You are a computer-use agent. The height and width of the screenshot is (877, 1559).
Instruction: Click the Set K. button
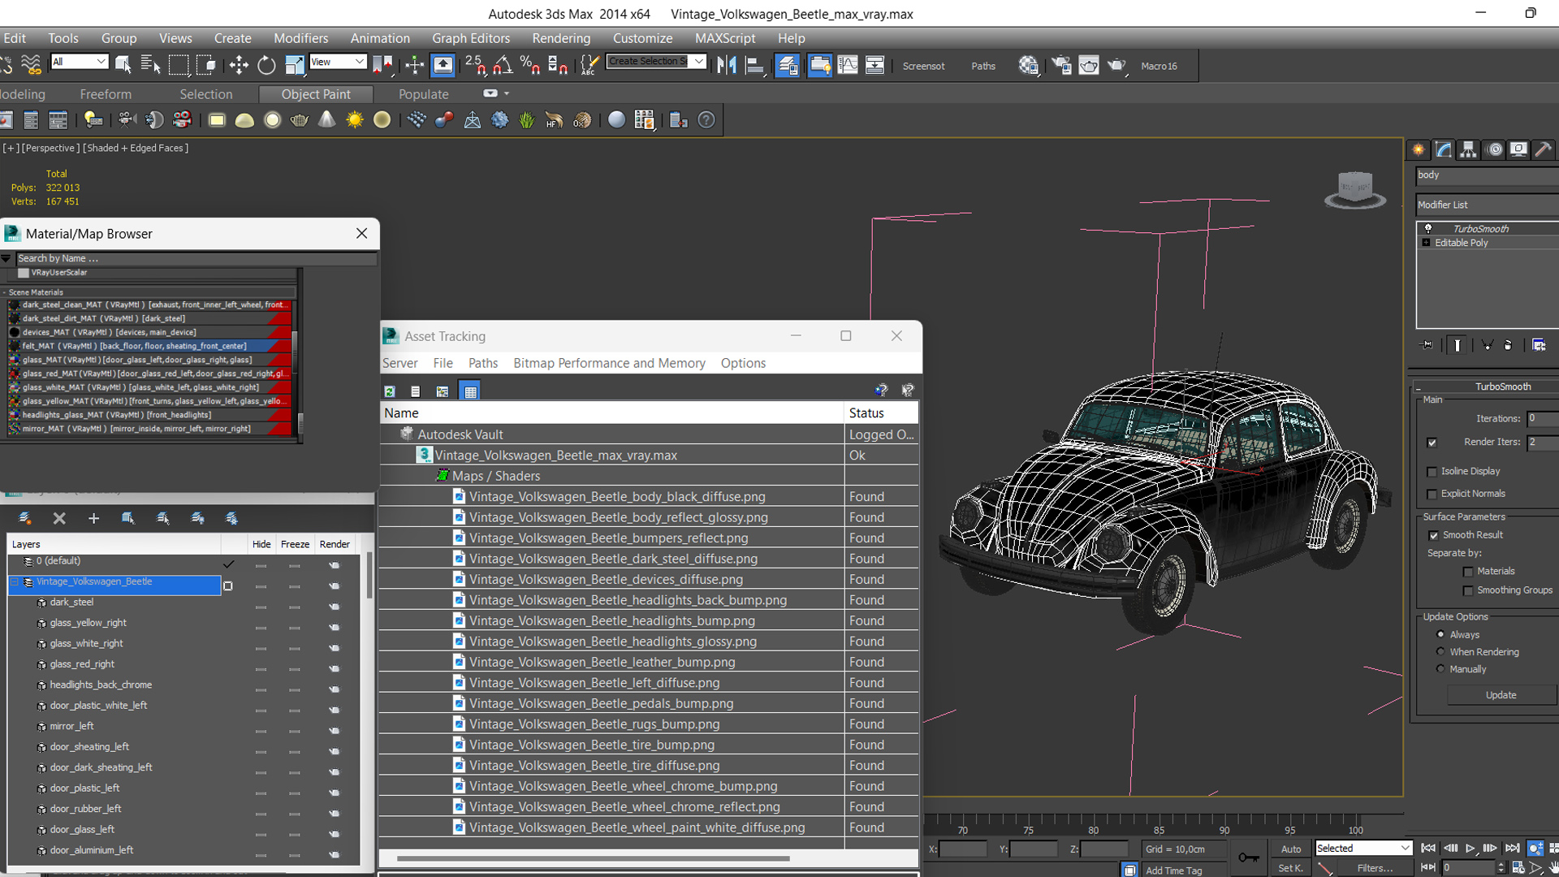coord(1290,868)
